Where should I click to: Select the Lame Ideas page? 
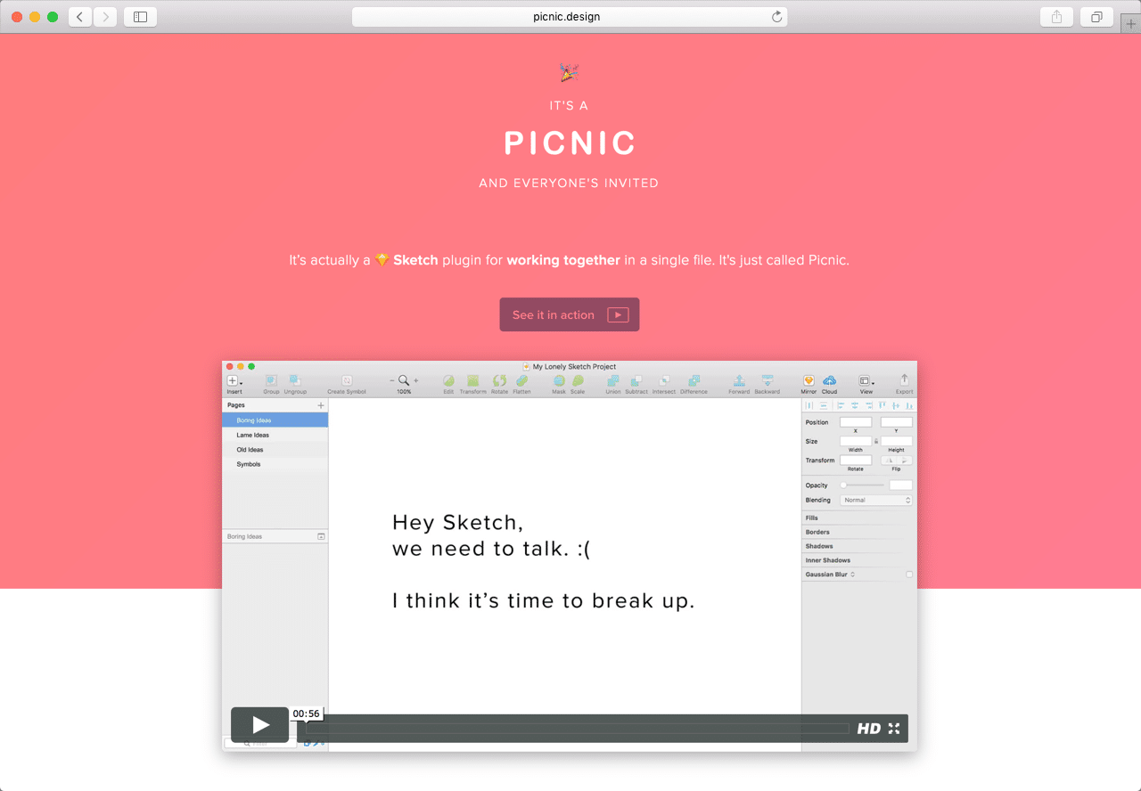(253, 436)
